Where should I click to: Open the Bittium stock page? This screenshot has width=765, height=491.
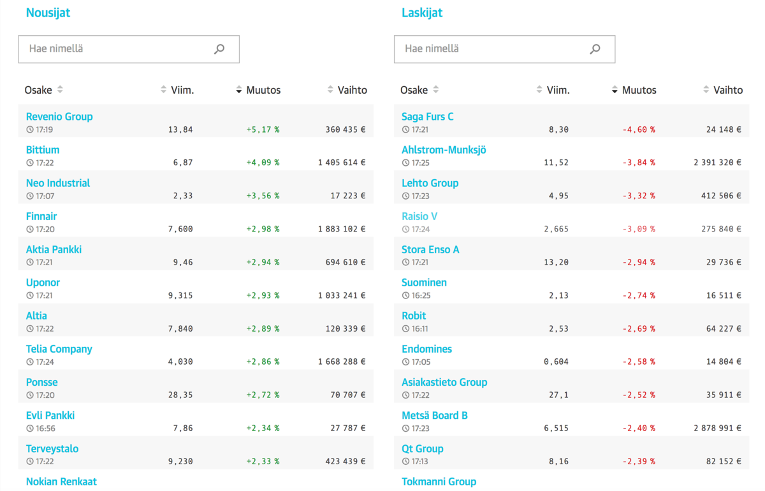[x=43, y=150]
